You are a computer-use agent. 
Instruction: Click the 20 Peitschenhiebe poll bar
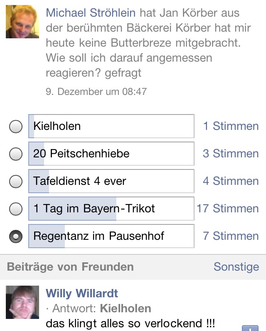(x=111, y=154)
